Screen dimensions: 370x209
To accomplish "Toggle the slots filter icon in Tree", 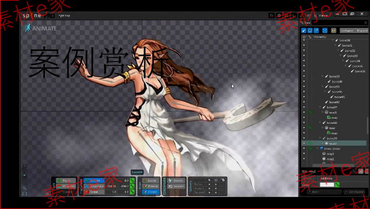I will click(310, 31).
